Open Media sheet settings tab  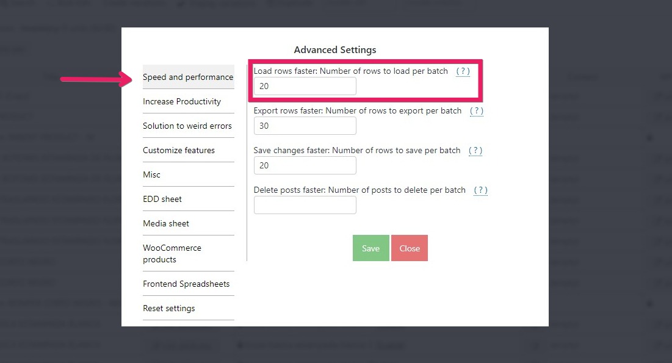point(166,224)
